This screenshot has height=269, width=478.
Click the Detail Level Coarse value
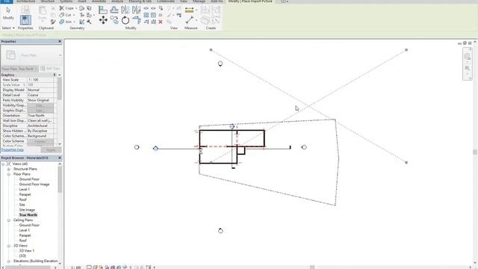click(40, 95)
